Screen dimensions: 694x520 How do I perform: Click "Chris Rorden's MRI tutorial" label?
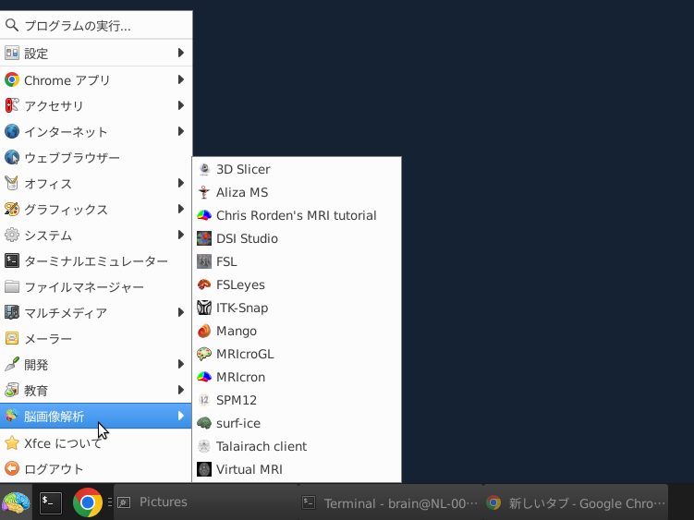(296, 215)
